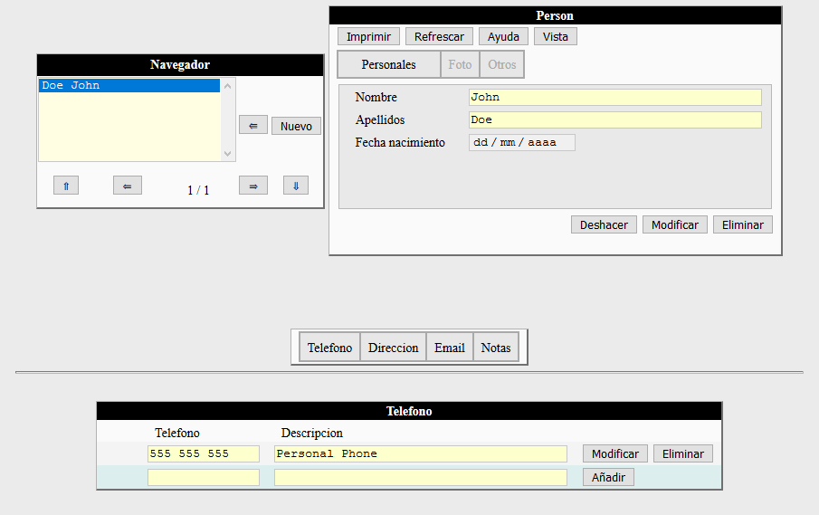Switch to the Email tab
This screenshot has width=819, height=515.
[x=449, y=348]
